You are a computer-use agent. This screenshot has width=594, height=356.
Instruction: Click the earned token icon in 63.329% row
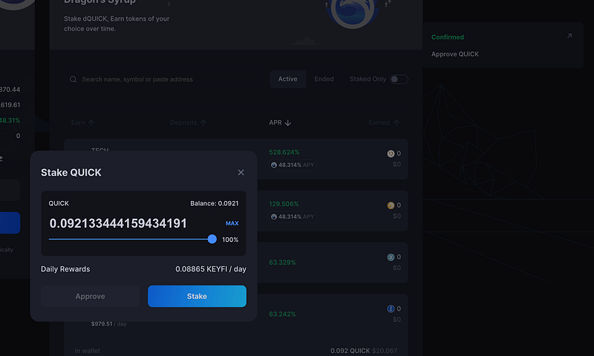(391, 257)
